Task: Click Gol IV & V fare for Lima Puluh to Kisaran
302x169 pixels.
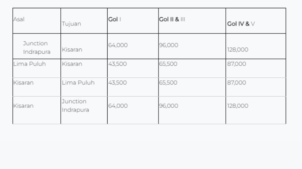Action: point(236,64)
